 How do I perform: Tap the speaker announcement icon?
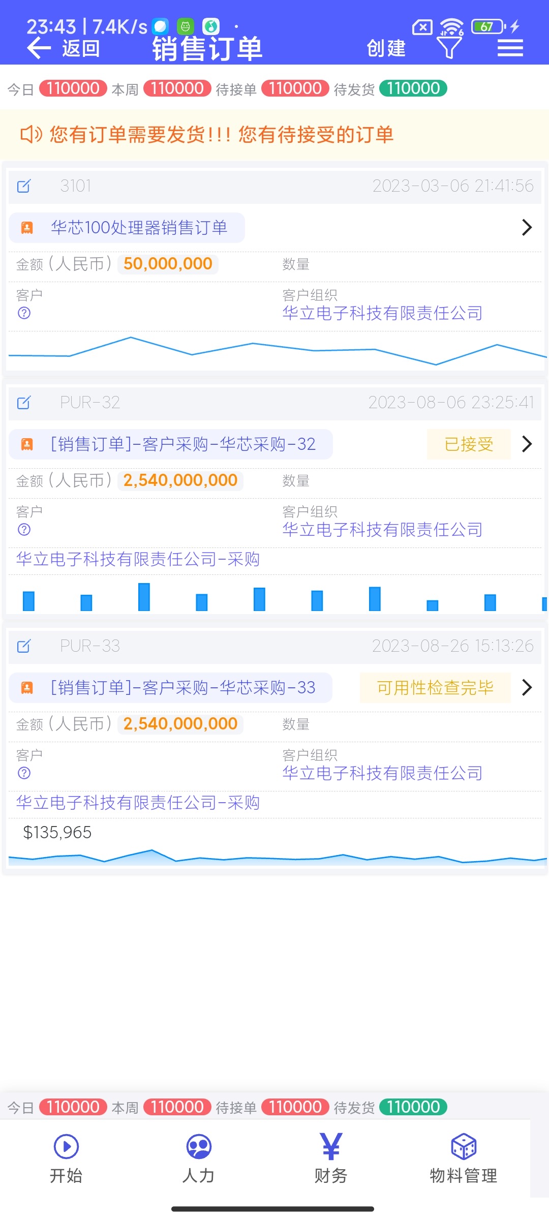point(30,135)
